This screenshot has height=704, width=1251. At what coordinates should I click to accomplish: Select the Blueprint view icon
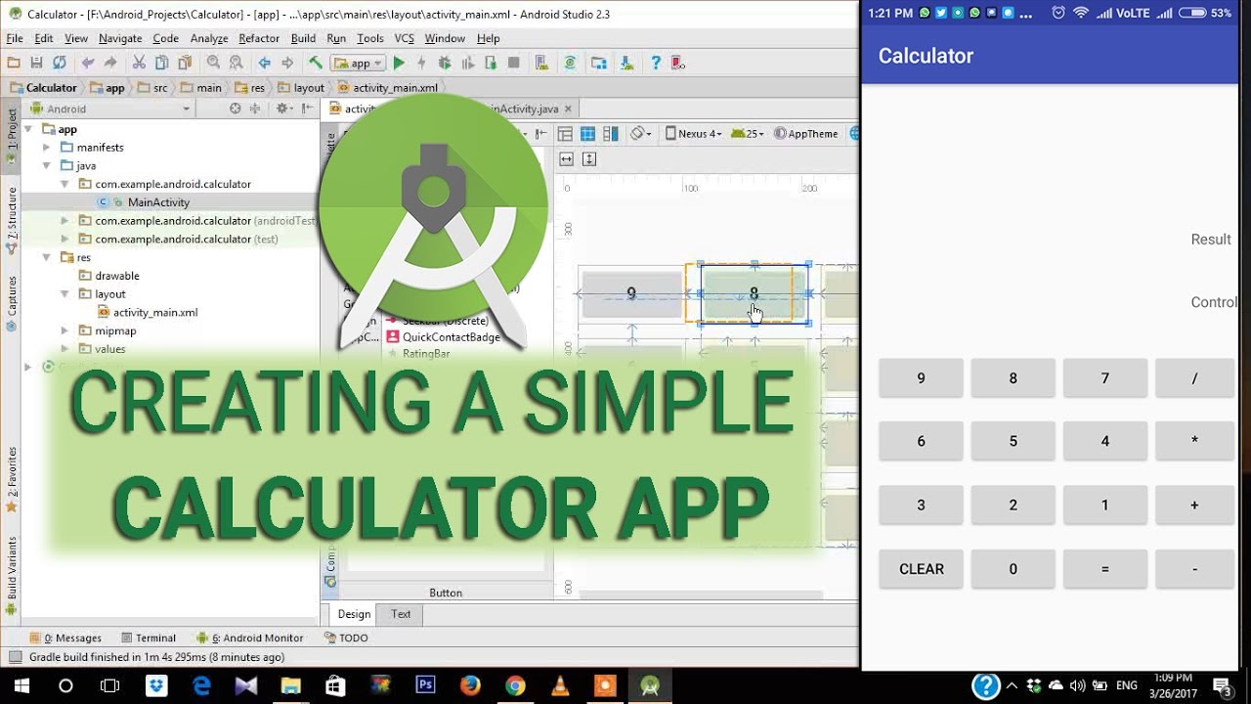(587, 134)
